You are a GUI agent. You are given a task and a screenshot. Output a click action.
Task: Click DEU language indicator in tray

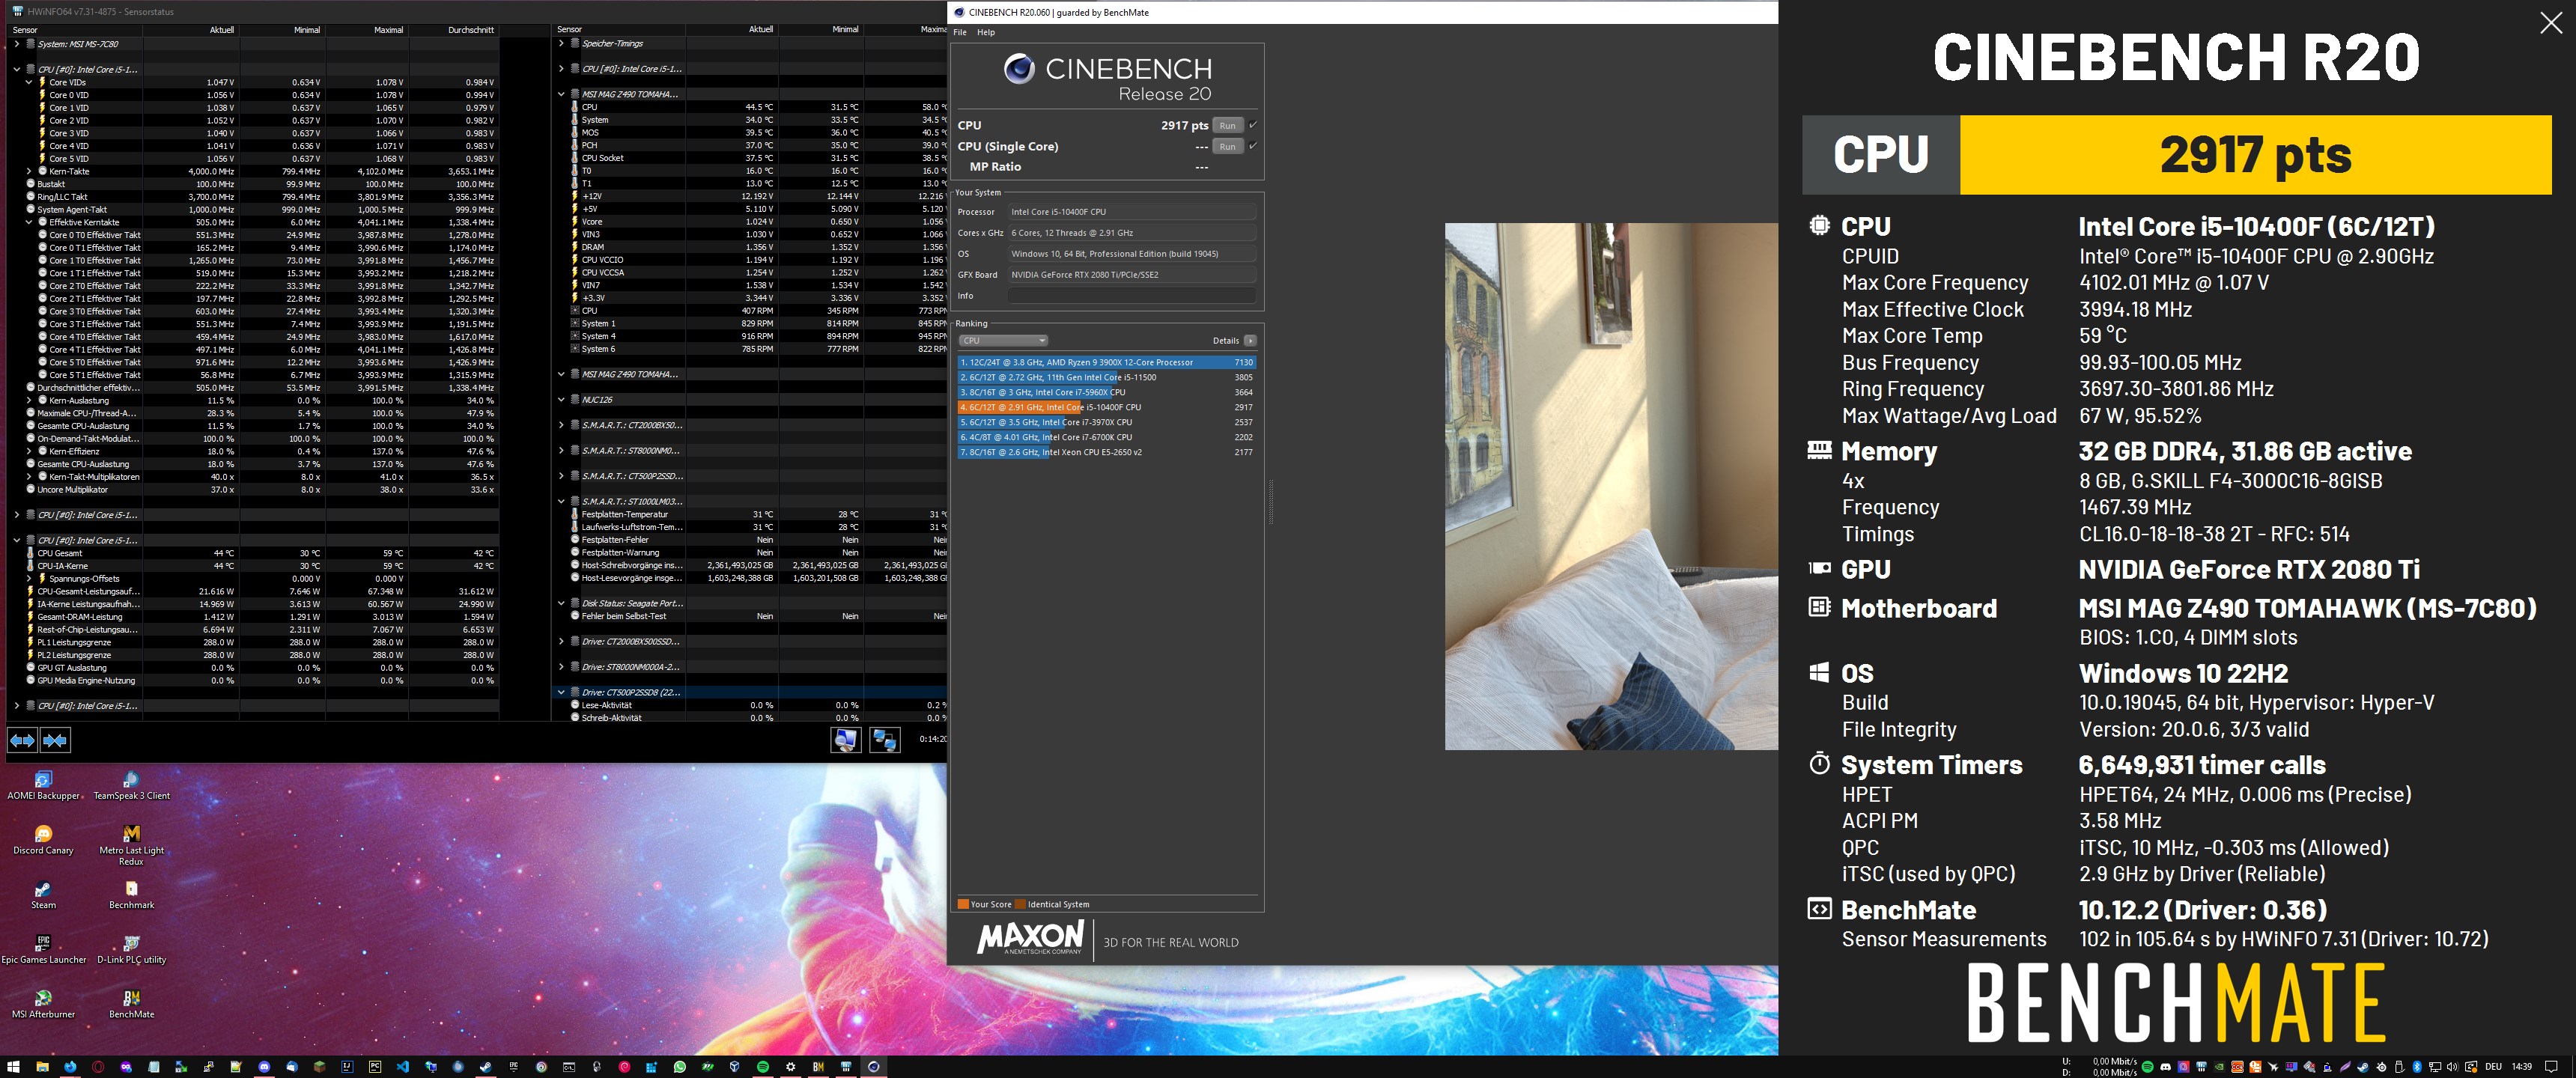tap(2493, 1067)
